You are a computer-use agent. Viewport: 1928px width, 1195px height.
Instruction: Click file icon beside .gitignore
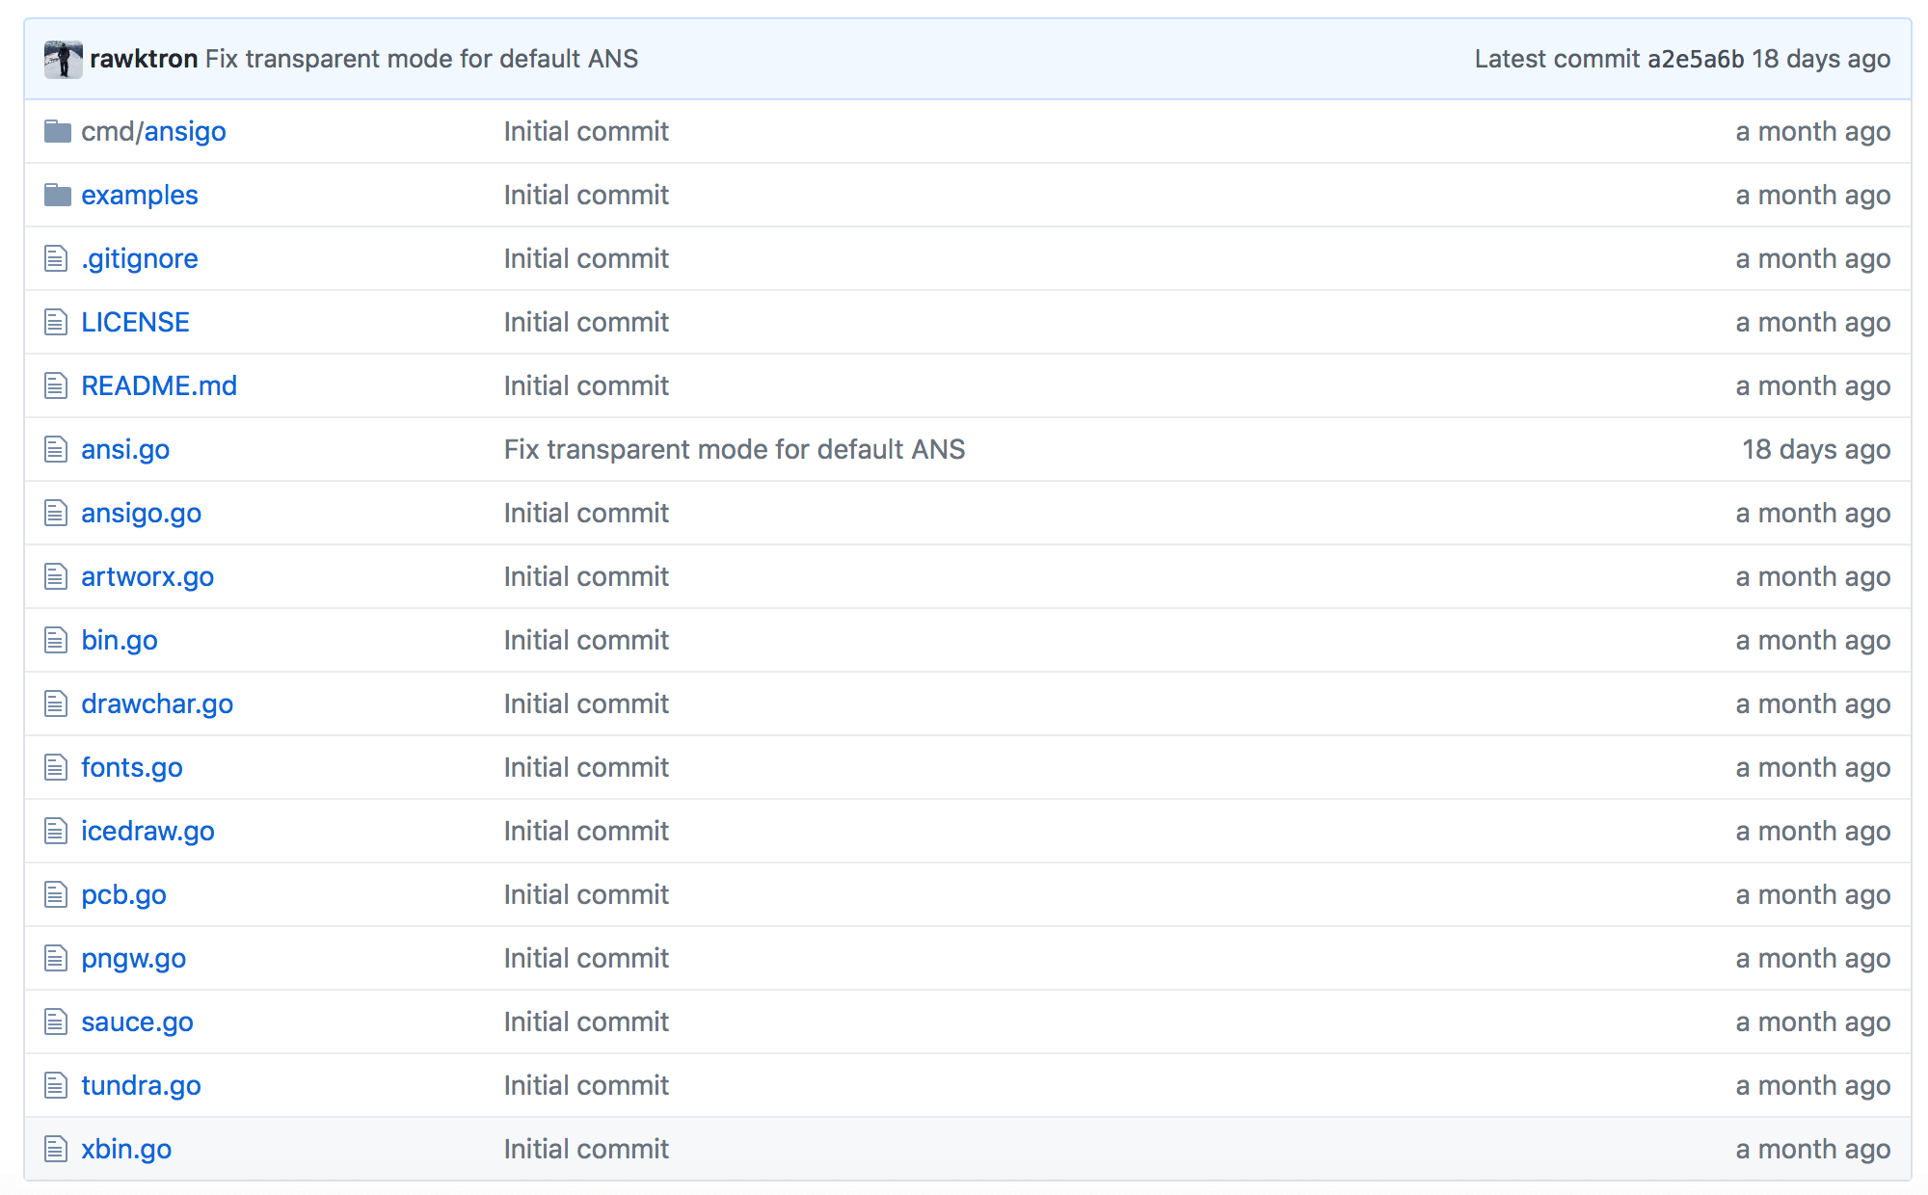(x=56, y=258)
